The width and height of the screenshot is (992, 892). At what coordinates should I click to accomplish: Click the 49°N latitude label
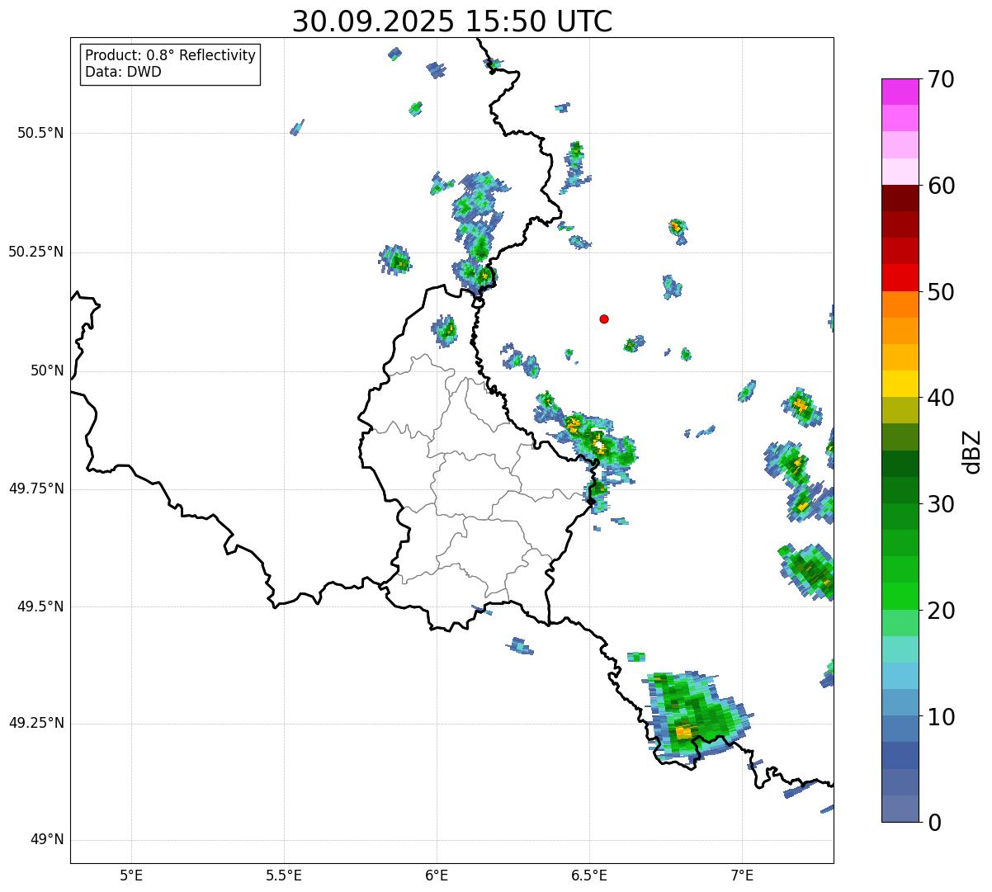click(x=47, y=840)
